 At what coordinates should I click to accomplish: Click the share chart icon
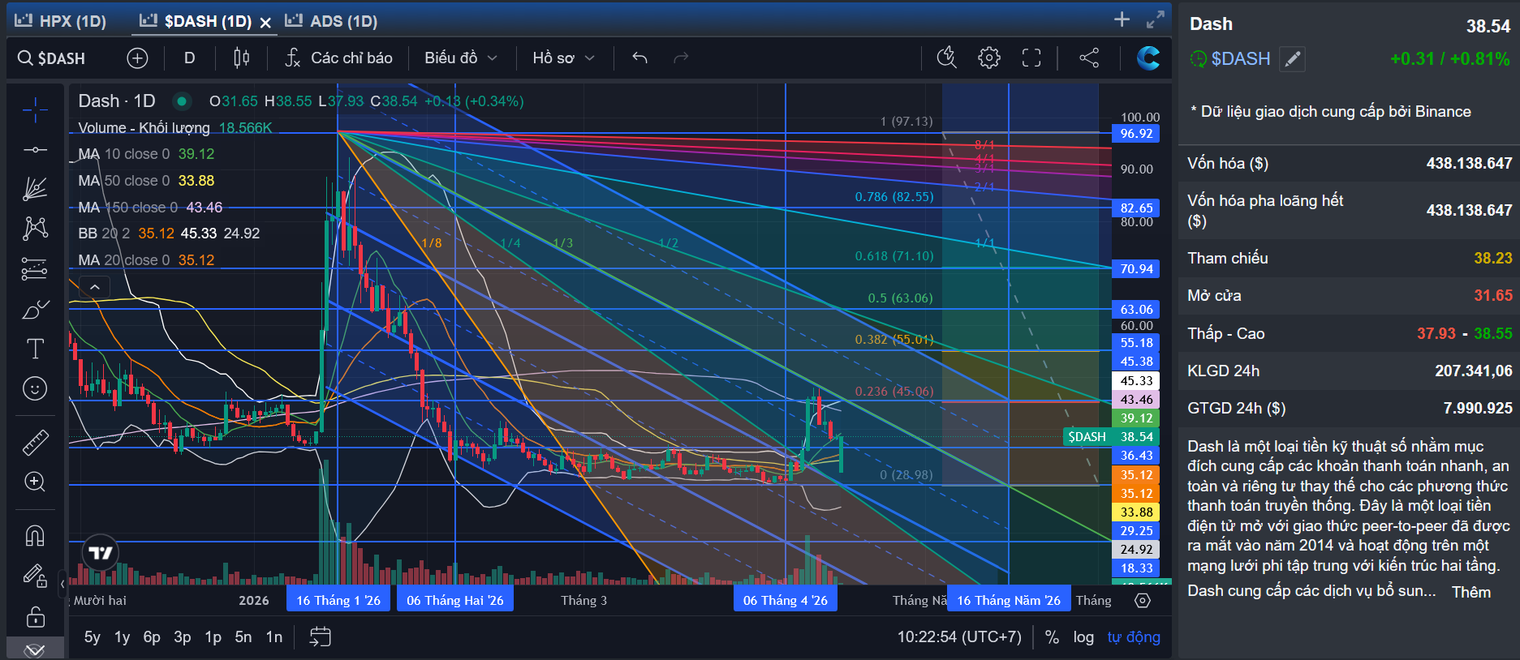pos(1089,58)
